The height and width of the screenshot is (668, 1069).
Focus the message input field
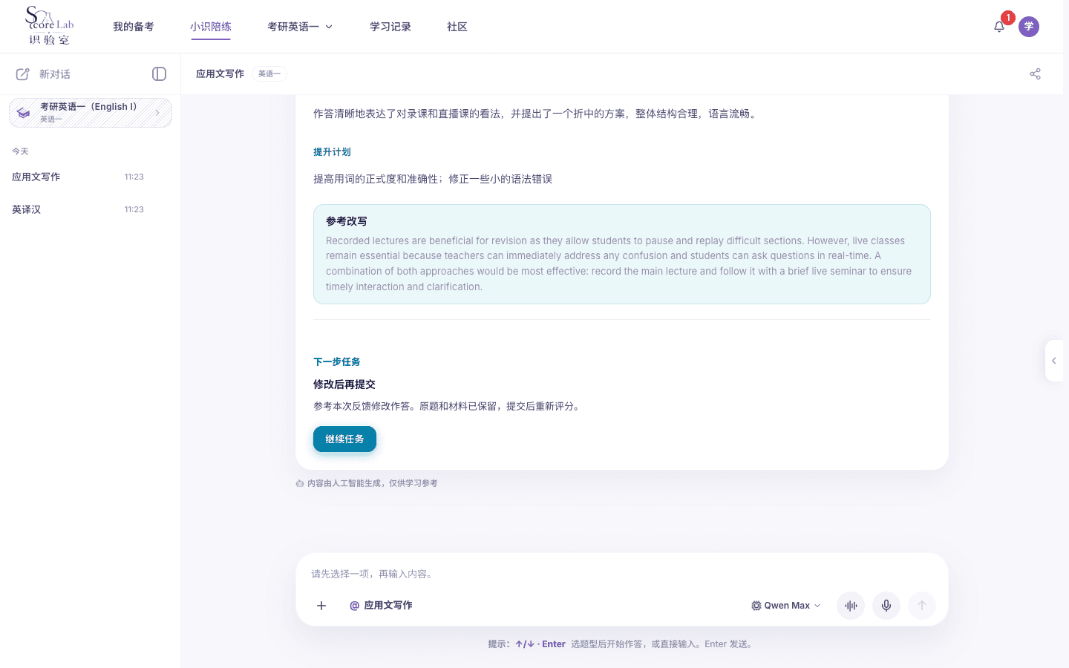[622, 574]
